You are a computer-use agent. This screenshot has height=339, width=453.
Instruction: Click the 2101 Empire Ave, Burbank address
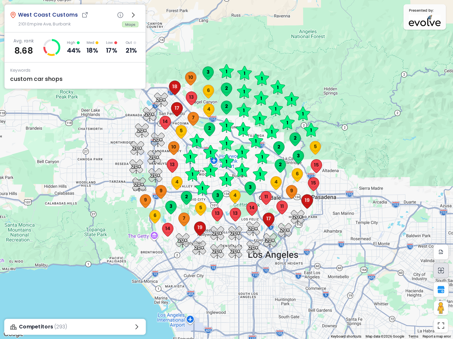[x=44, y=24]
